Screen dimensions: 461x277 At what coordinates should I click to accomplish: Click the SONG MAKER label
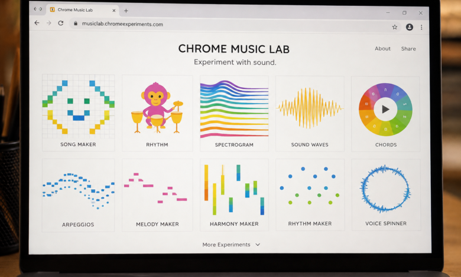pyautogui.click(x=78, y=144)
